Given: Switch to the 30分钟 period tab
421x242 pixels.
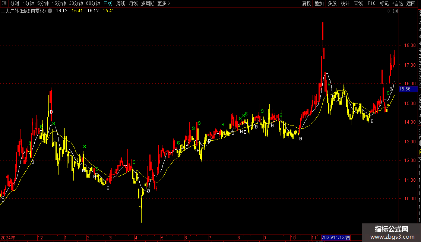Looking at the screenshot, I should pyautogui.click(x=76, y=3).
